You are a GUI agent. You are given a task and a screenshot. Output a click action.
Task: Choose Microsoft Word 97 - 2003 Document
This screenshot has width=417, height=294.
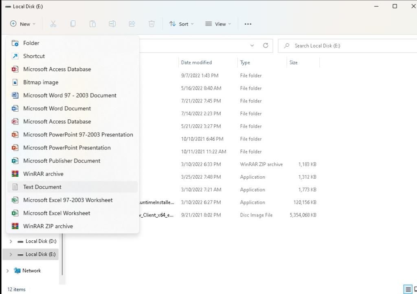point(72,95)
